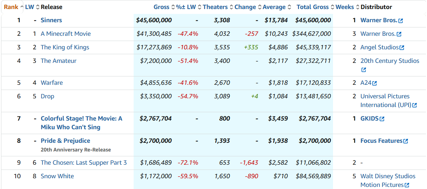Screen dimensions: 427x189
Task: Click external link icon beside A24
Action: coord(374,83)
